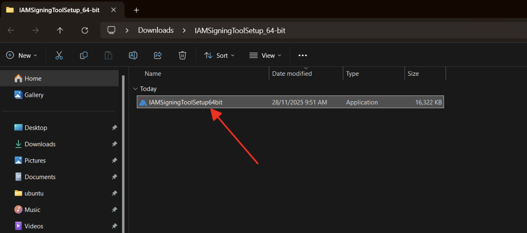This screenshot has width=527, height=233.
Task: Collapse the Today group
Action: (x=135, y=89)
